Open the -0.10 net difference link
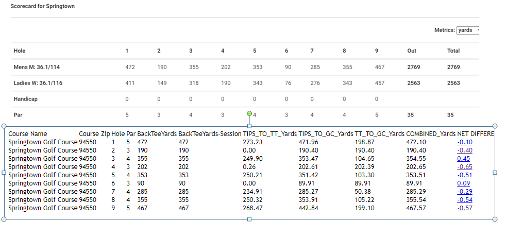The width and height of the screenshot is (506, 237). pos(465,142)
